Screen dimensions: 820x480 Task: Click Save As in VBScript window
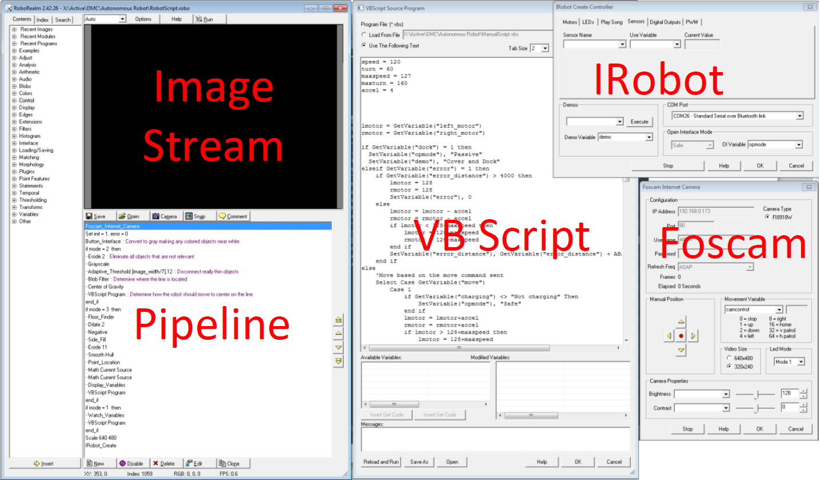click(419, 462)
